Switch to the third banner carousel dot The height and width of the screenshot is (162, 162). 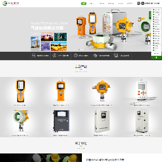[x=83, y=49]
